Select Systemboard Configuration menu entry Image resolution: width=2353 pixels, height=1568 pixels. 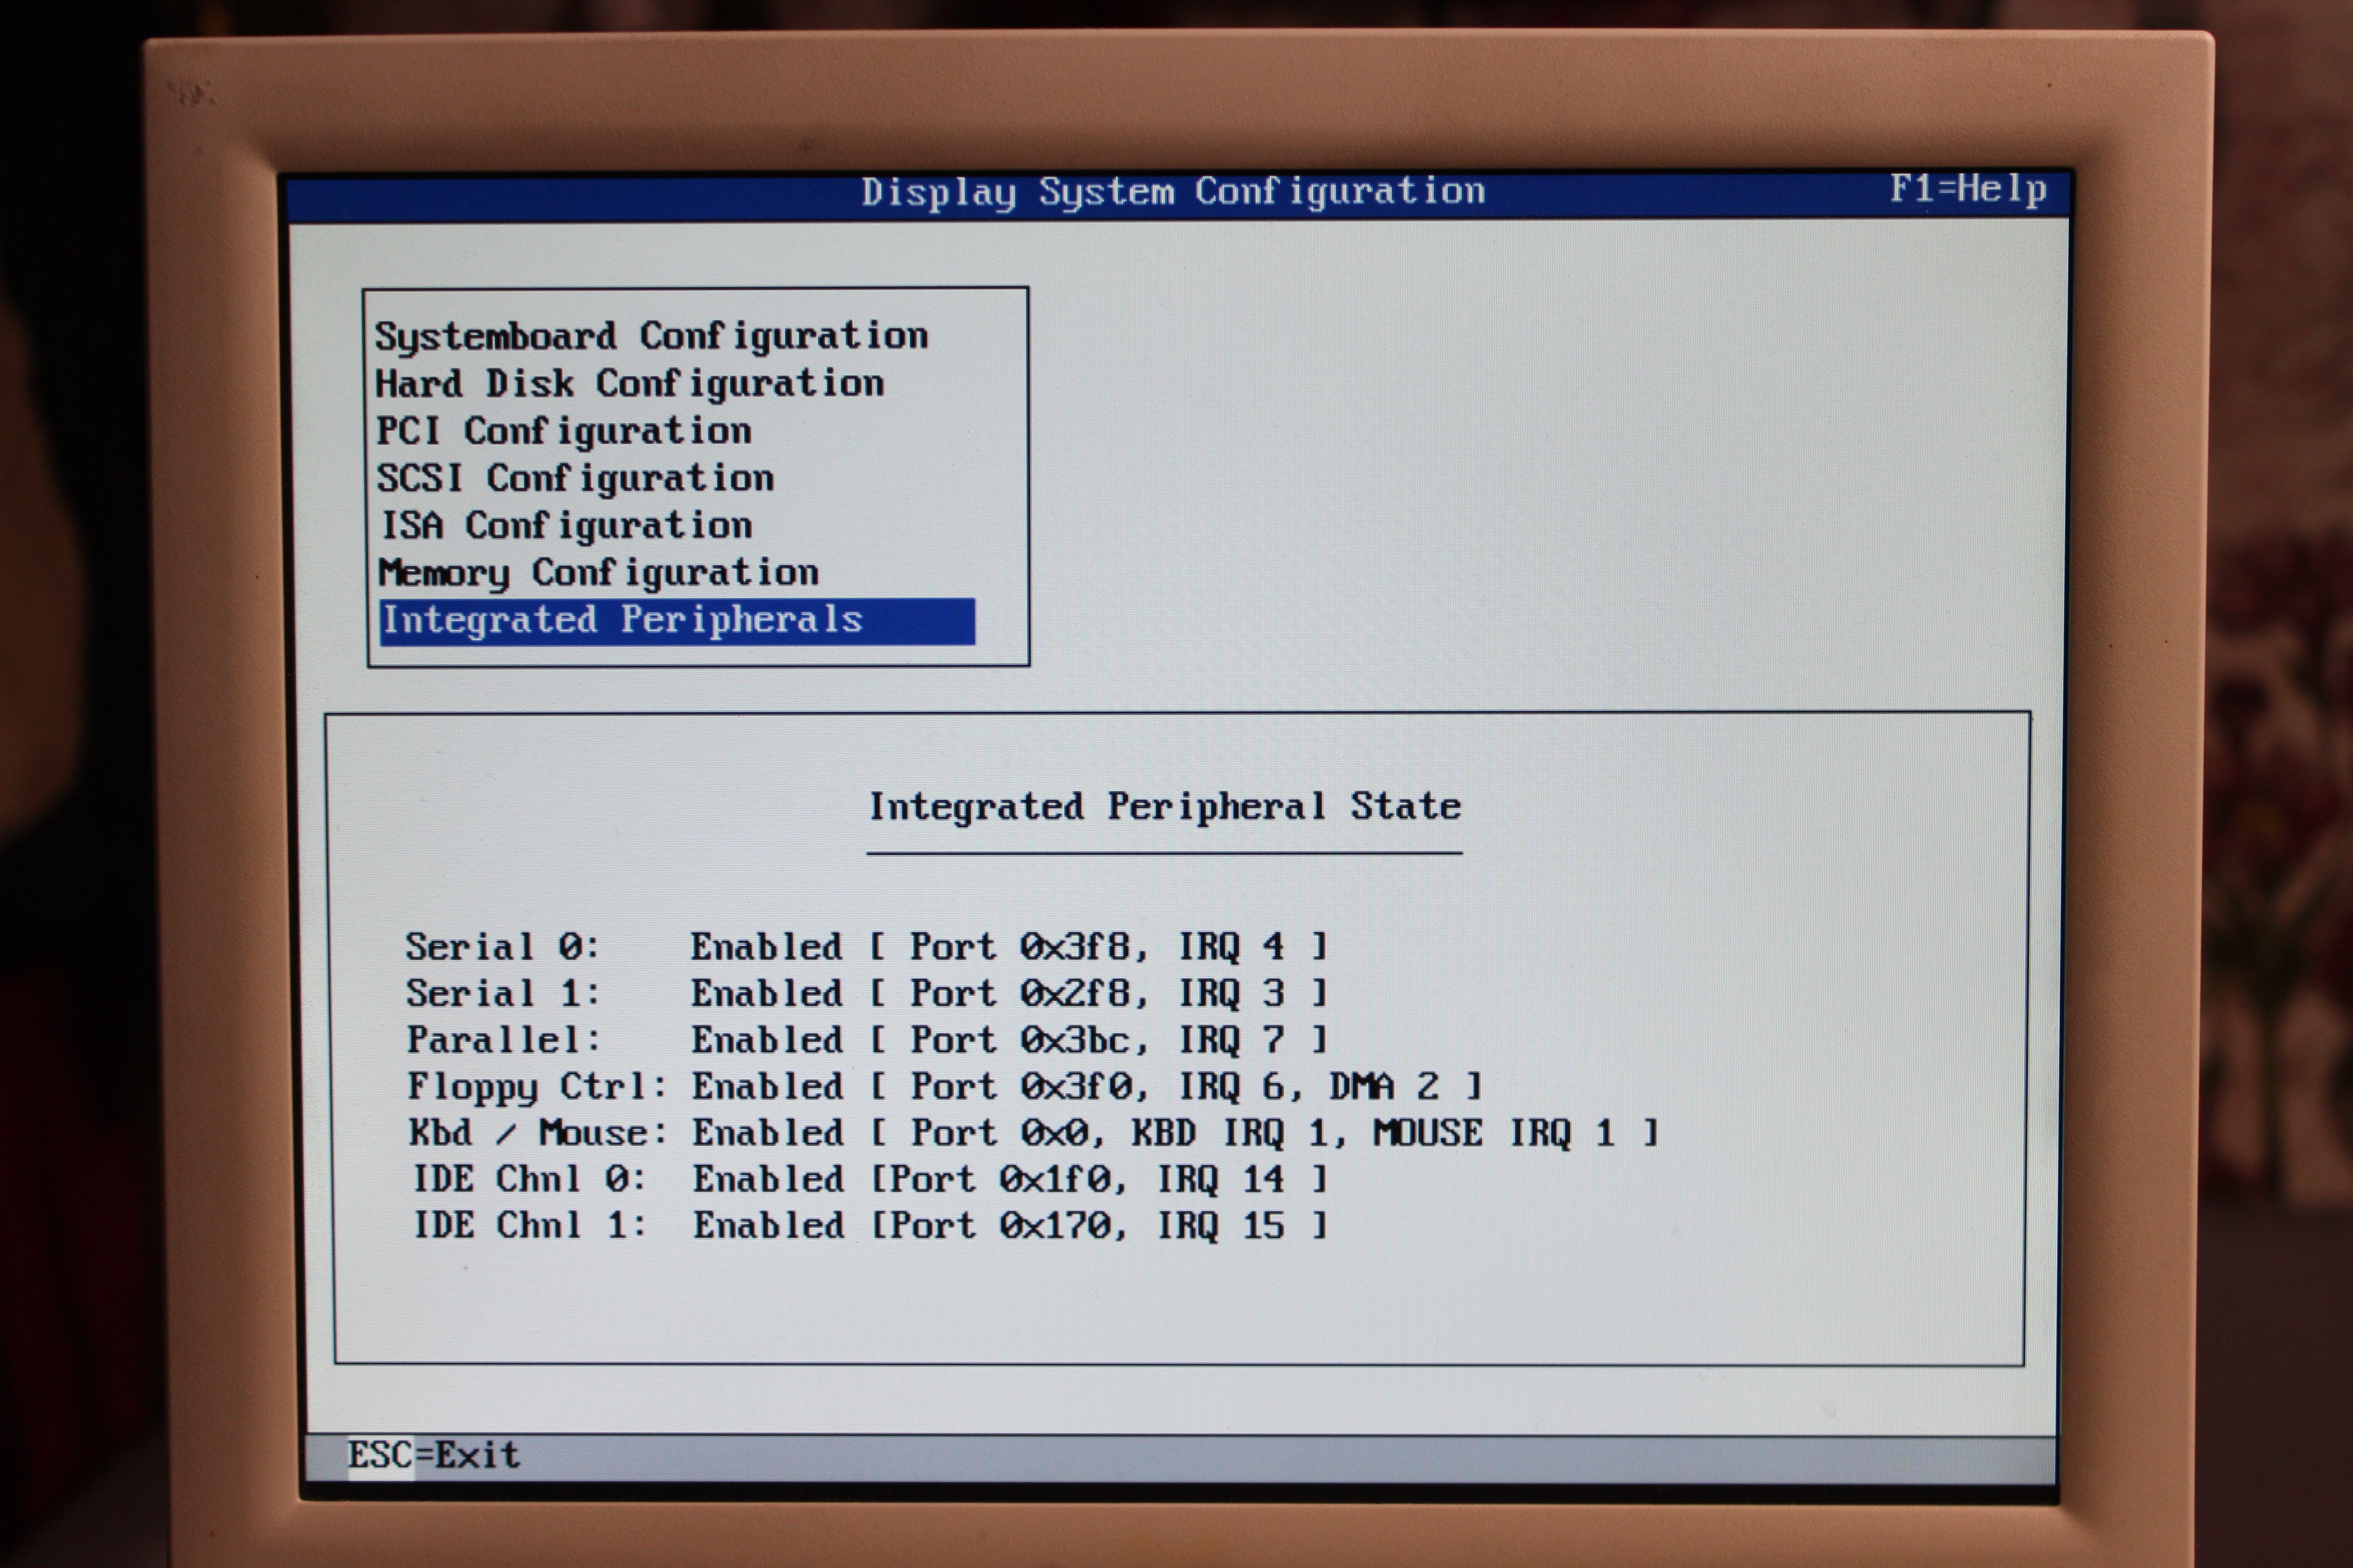click(651, 337)
